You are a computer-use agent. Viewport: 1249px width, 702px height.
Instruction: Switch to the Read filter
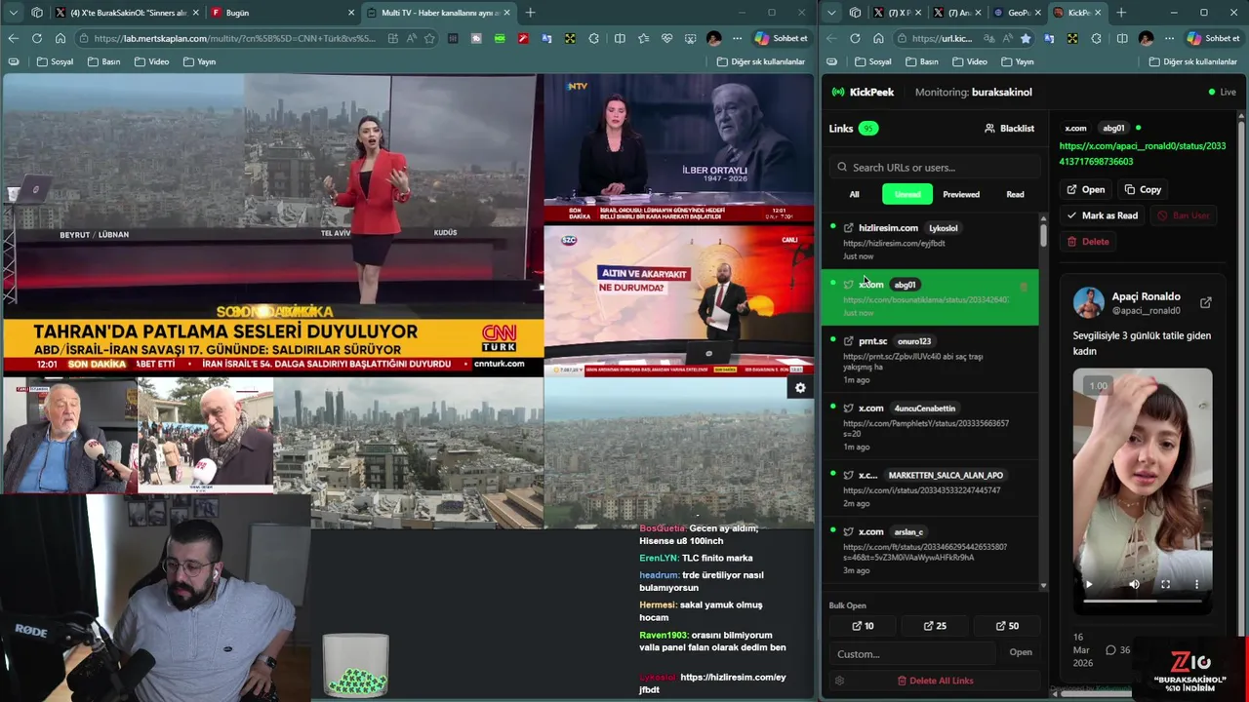pyautogui.click(x=1015, y=194)
